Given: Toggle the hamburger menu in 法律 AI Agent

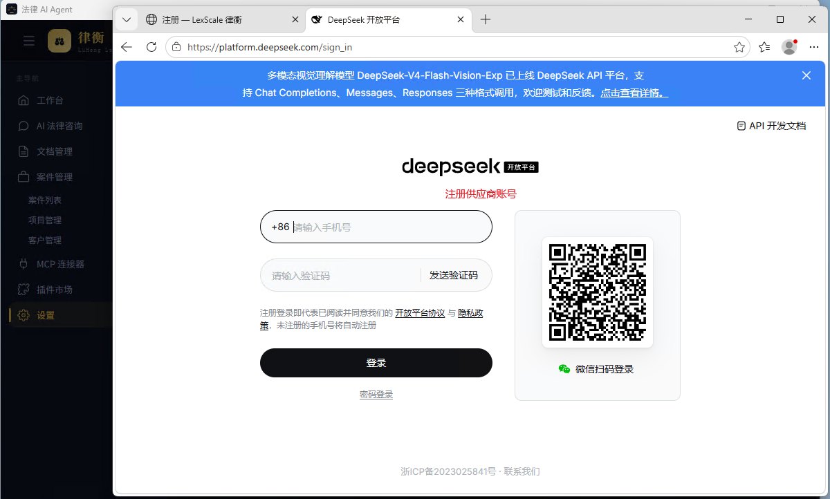Looking at the screenshot, I should coord(29,41).
